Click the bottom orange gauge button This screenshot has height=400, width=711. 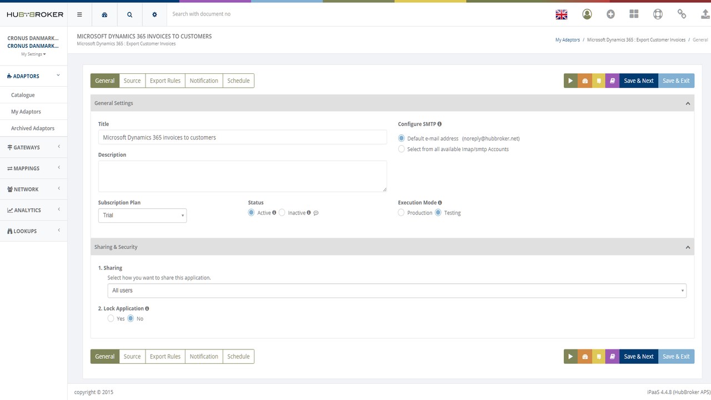pos(584,357)
